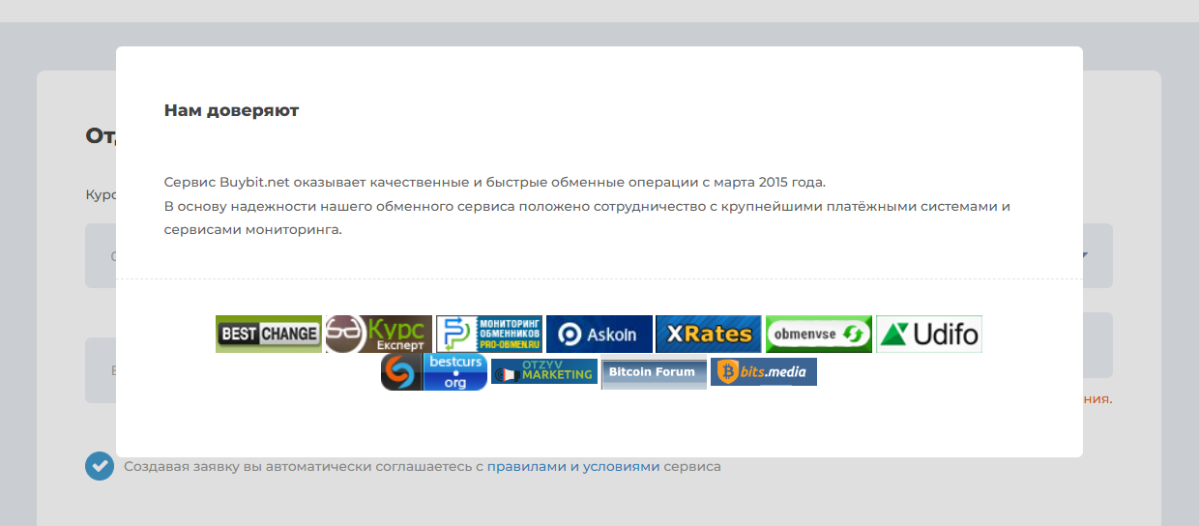Toggle the agreement checkbox behind the dialog
Image resolution: width=1199 pixels, height=526 pixels.
coord(100,466)
